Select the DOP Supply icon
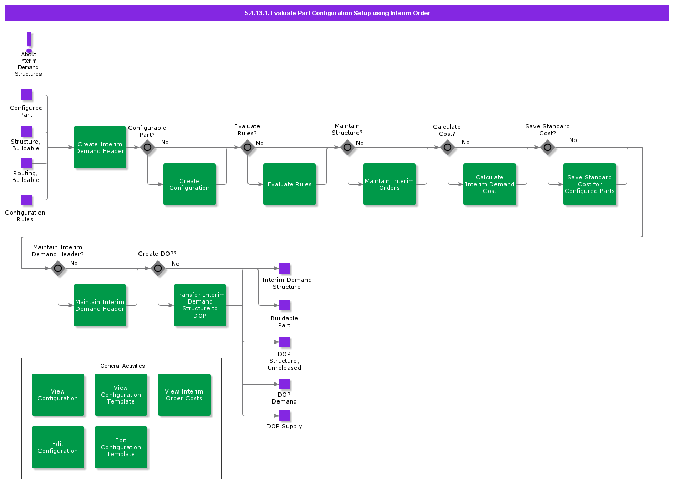Image resolution: width=674 pixels, height=484 pixels. 284,416
